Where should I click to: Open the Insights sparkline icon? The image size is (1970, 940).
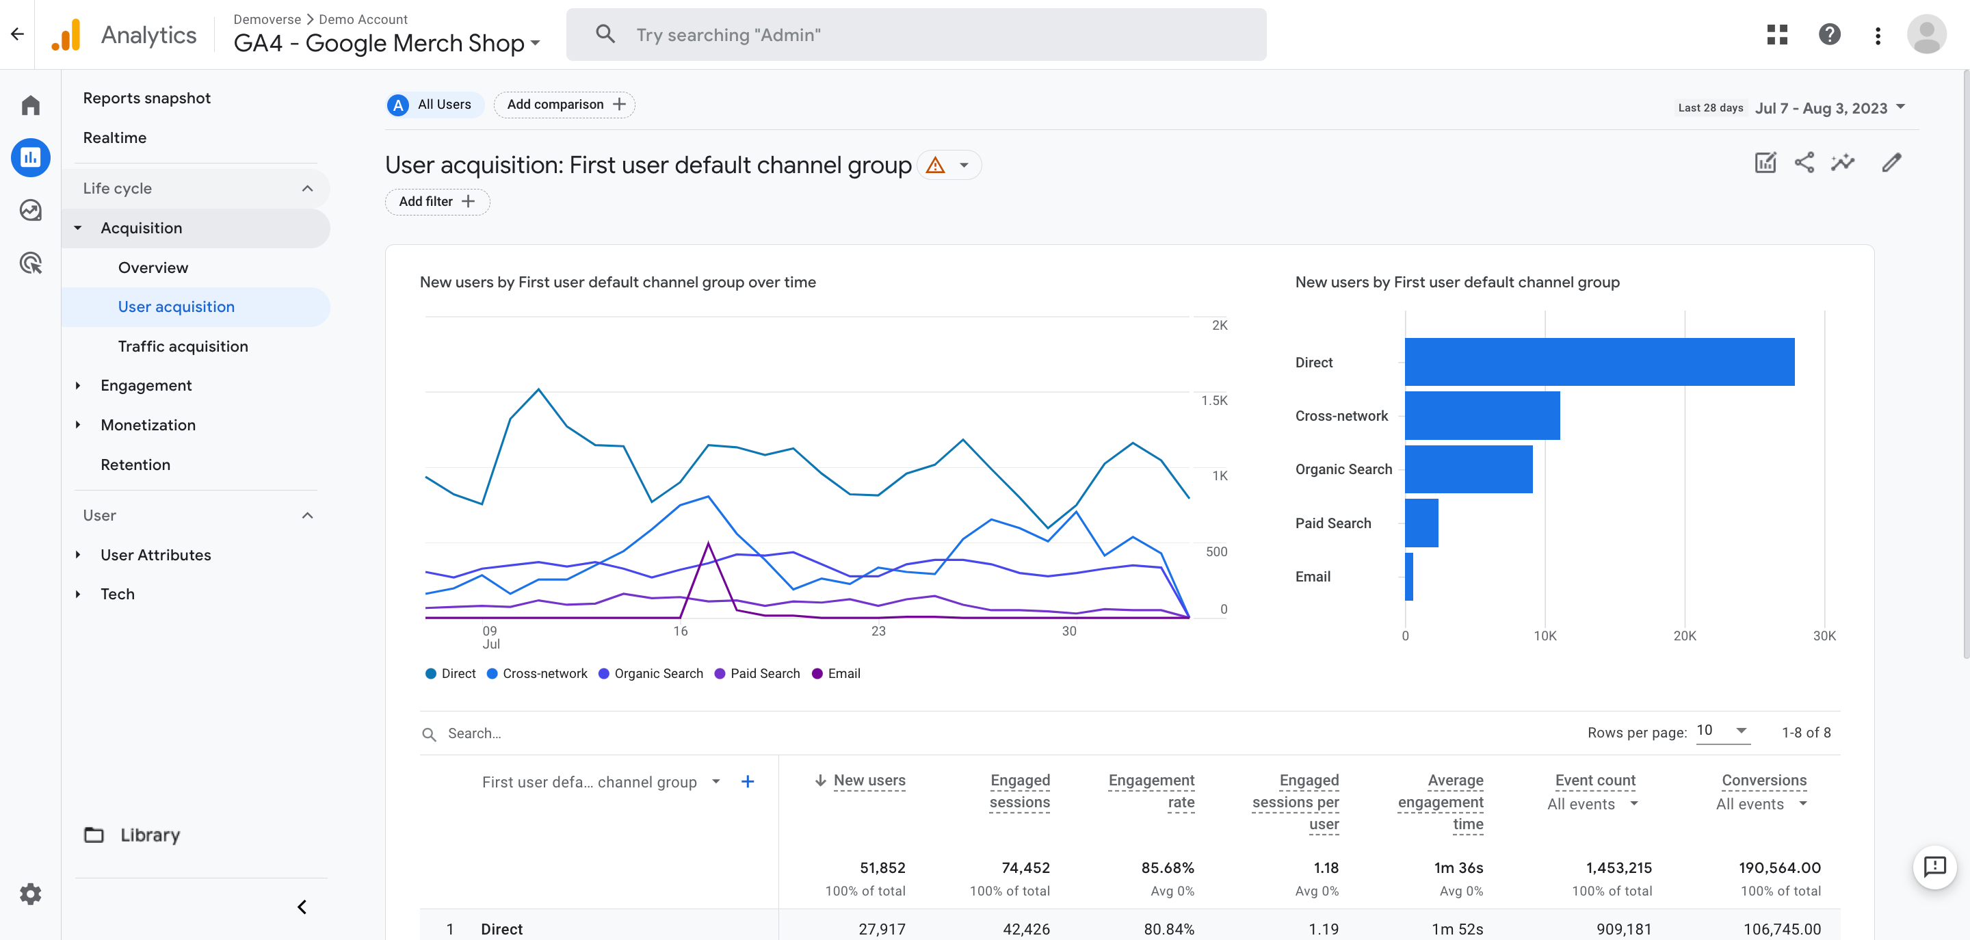click(1843, 162)
